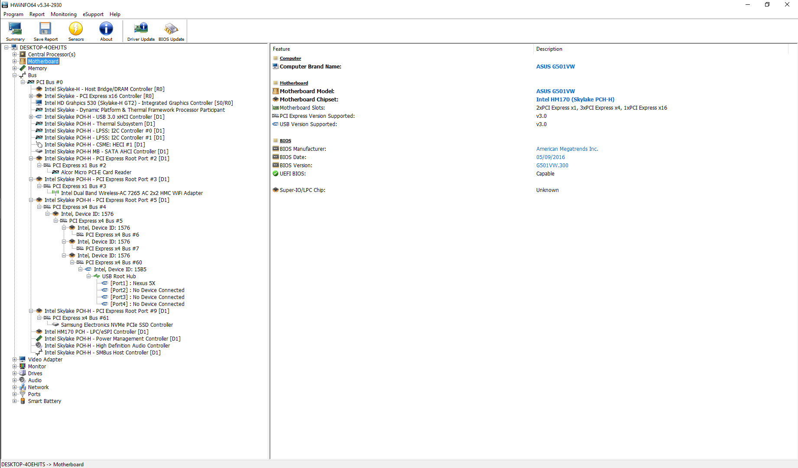Click the Video Adapter monitor icon

pos(23,359)
